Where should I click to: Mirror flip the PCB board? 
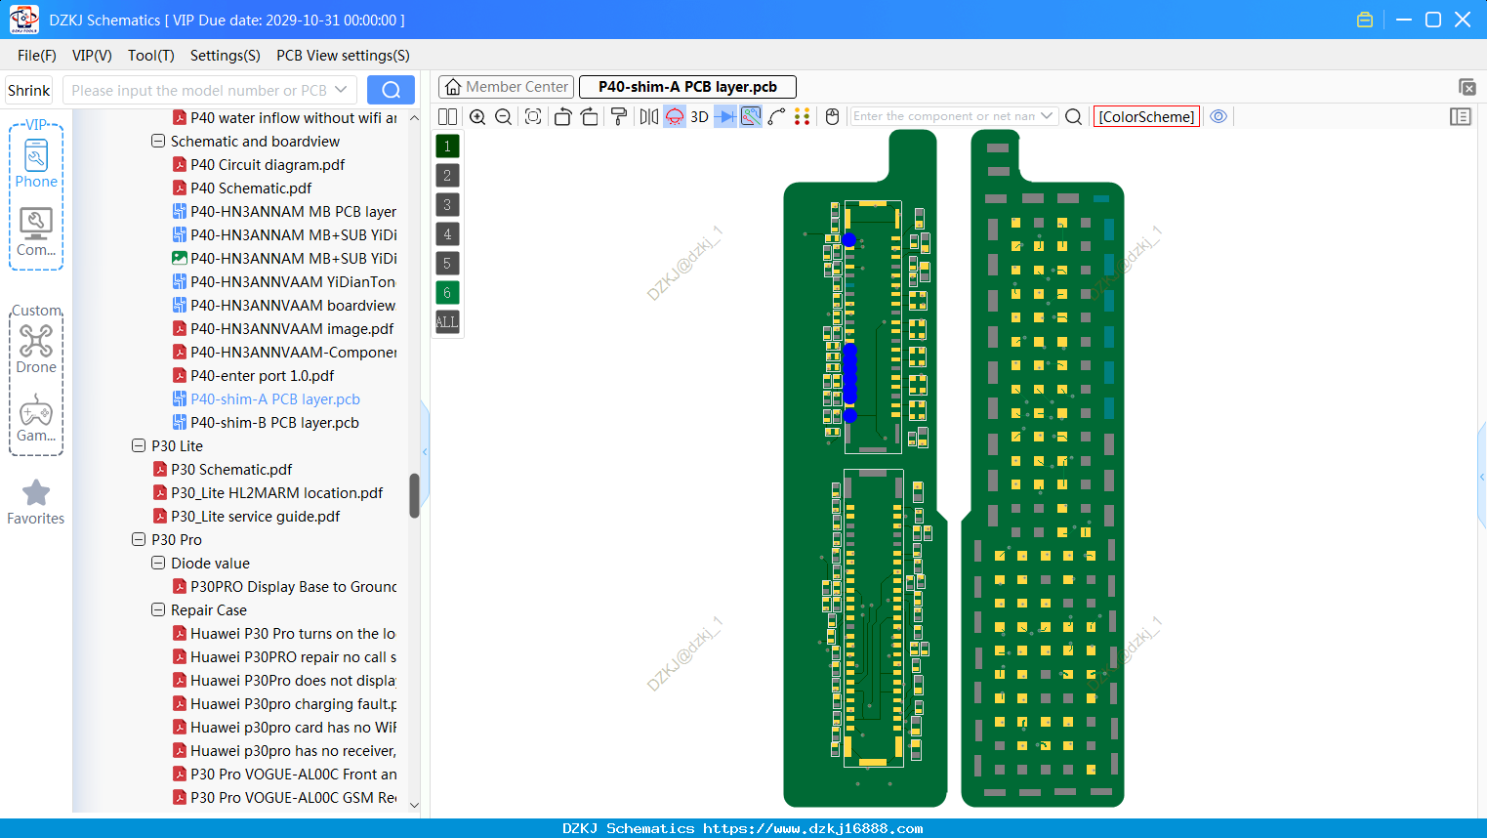(x=649, y=117)
